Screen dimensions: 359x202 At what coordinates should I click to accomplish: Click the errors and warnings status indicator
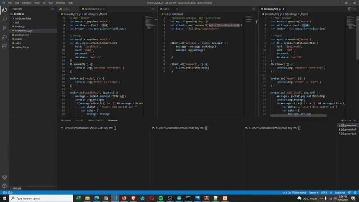click(x=7, y=192)
